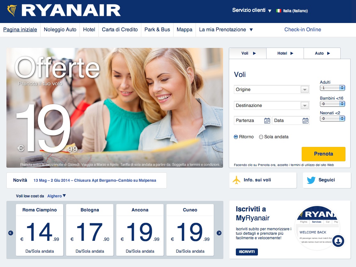Image resolution: width=356 pixels, height=267 pixels.
Task: Select the Ritorno radio button
Action: point(236,137)
